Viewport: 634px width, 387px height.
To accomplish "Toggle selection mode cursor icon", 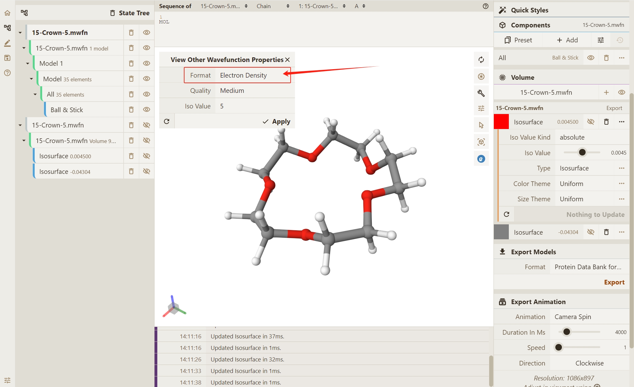I will [481, 125].
